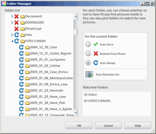
Task: Click the folder icon of Documenti
Action: coord(22,16)
